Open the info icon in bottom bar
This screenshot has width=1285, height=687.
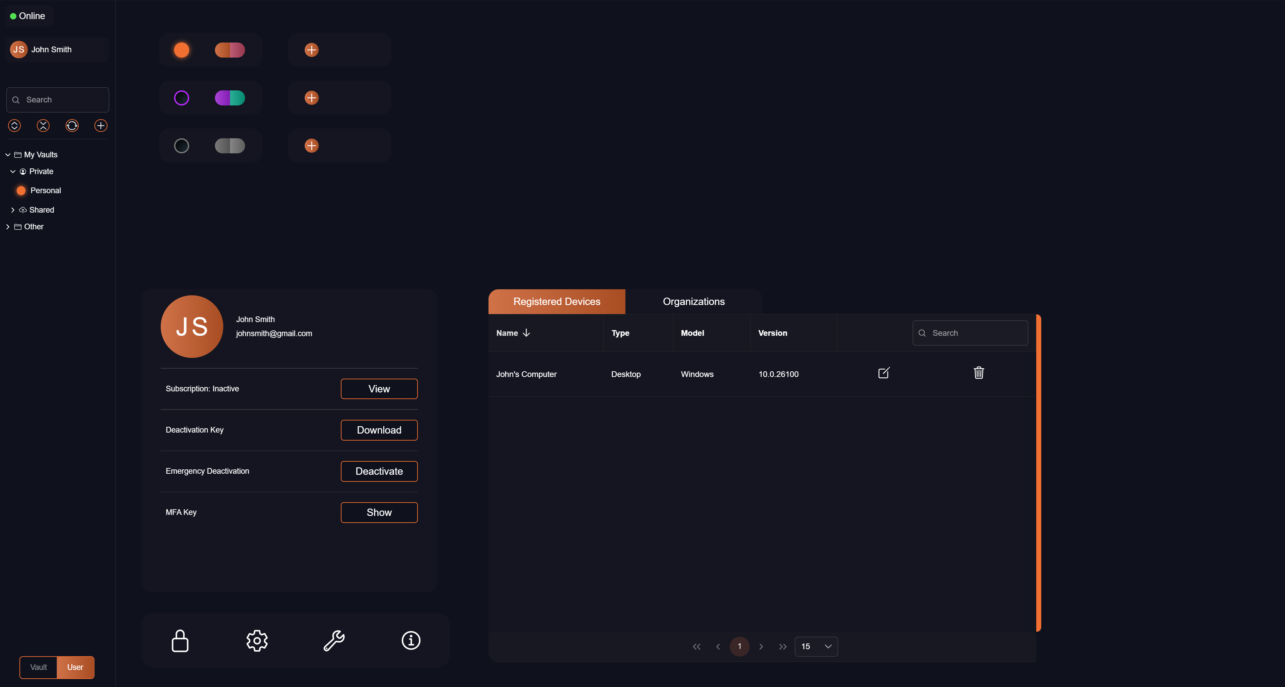pos(410,640)
